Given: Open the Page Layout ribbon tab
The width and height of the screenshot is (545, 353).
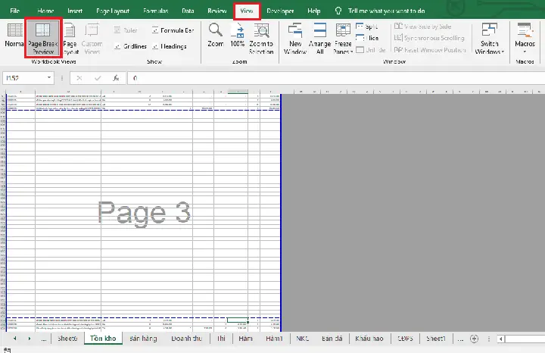Looking at the screenshot, I should click(x=113, y=11).
